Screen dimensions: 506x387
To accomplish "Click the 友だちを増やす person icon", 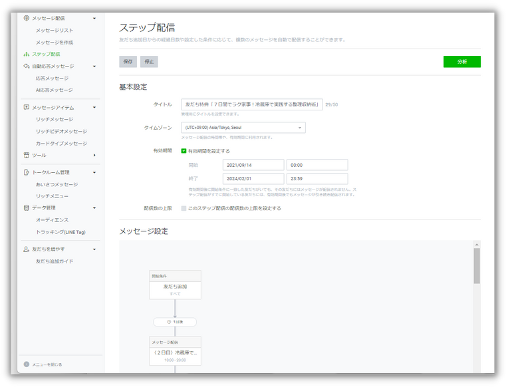I will pyautogui.click(x=27, y=249).
